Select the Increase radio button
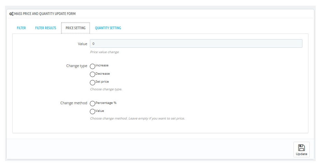 [93, 66]
